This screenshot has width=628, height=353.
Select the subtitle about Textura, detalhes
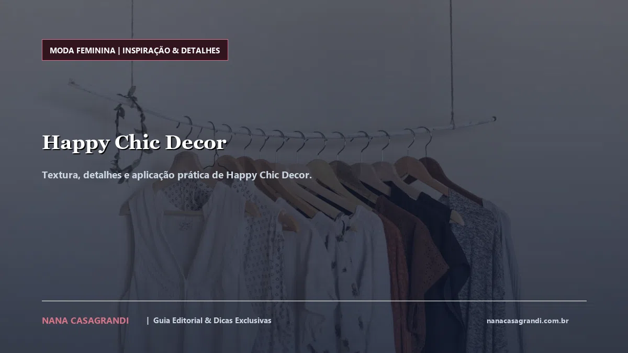point(177,175)
